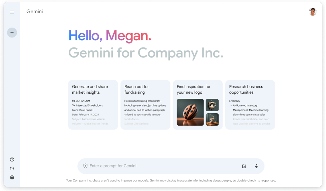This screenshot has width=326, height=191.
Task: Click the Hello, Megan. greeting
Action: pyautogui.click(x=110, y=36)
